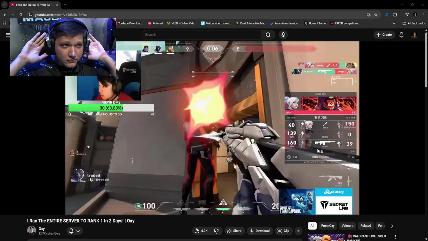
Task: Open the Home / Twitter bookmark
Action: tap(315, 23)
